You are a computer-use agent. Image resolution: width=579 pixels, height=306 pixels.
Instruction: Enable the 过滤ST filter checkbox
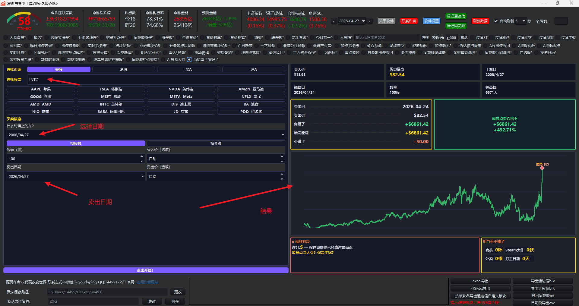pos(473,38)
